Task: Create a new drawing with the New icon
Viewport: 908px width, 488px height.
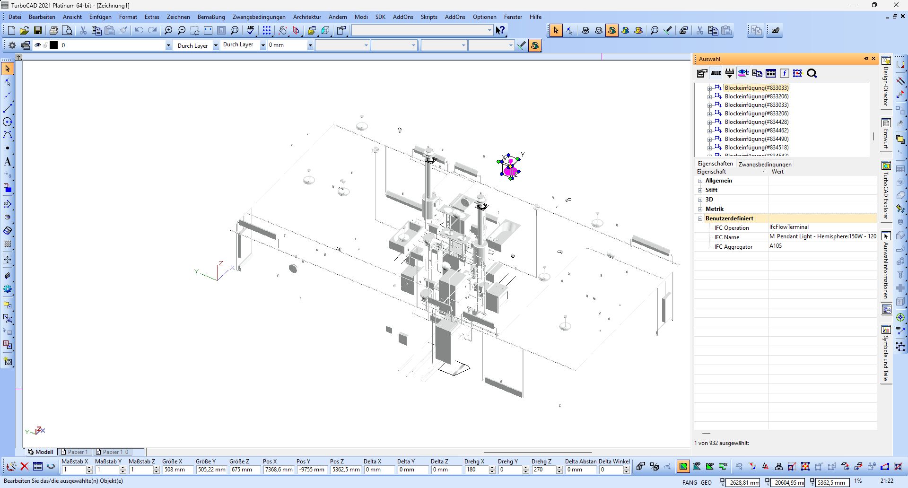Action: coord(12,30)
